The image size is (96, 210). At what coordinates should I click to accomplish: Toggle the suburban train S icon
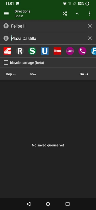click(x=32, y=51)
